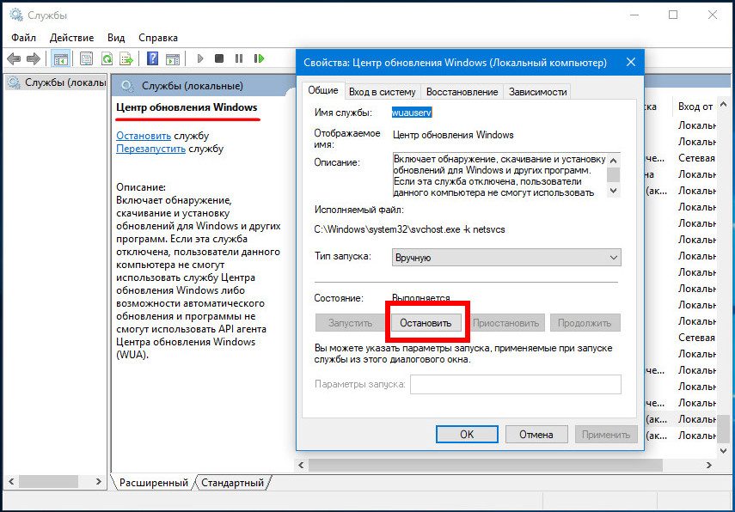Toggle the show/hide console tree icon
The width and height of the screenshot is (735, 512).
click(60, 59)
